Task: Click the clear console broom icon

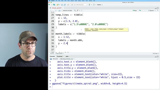Action: coord(158,59)
